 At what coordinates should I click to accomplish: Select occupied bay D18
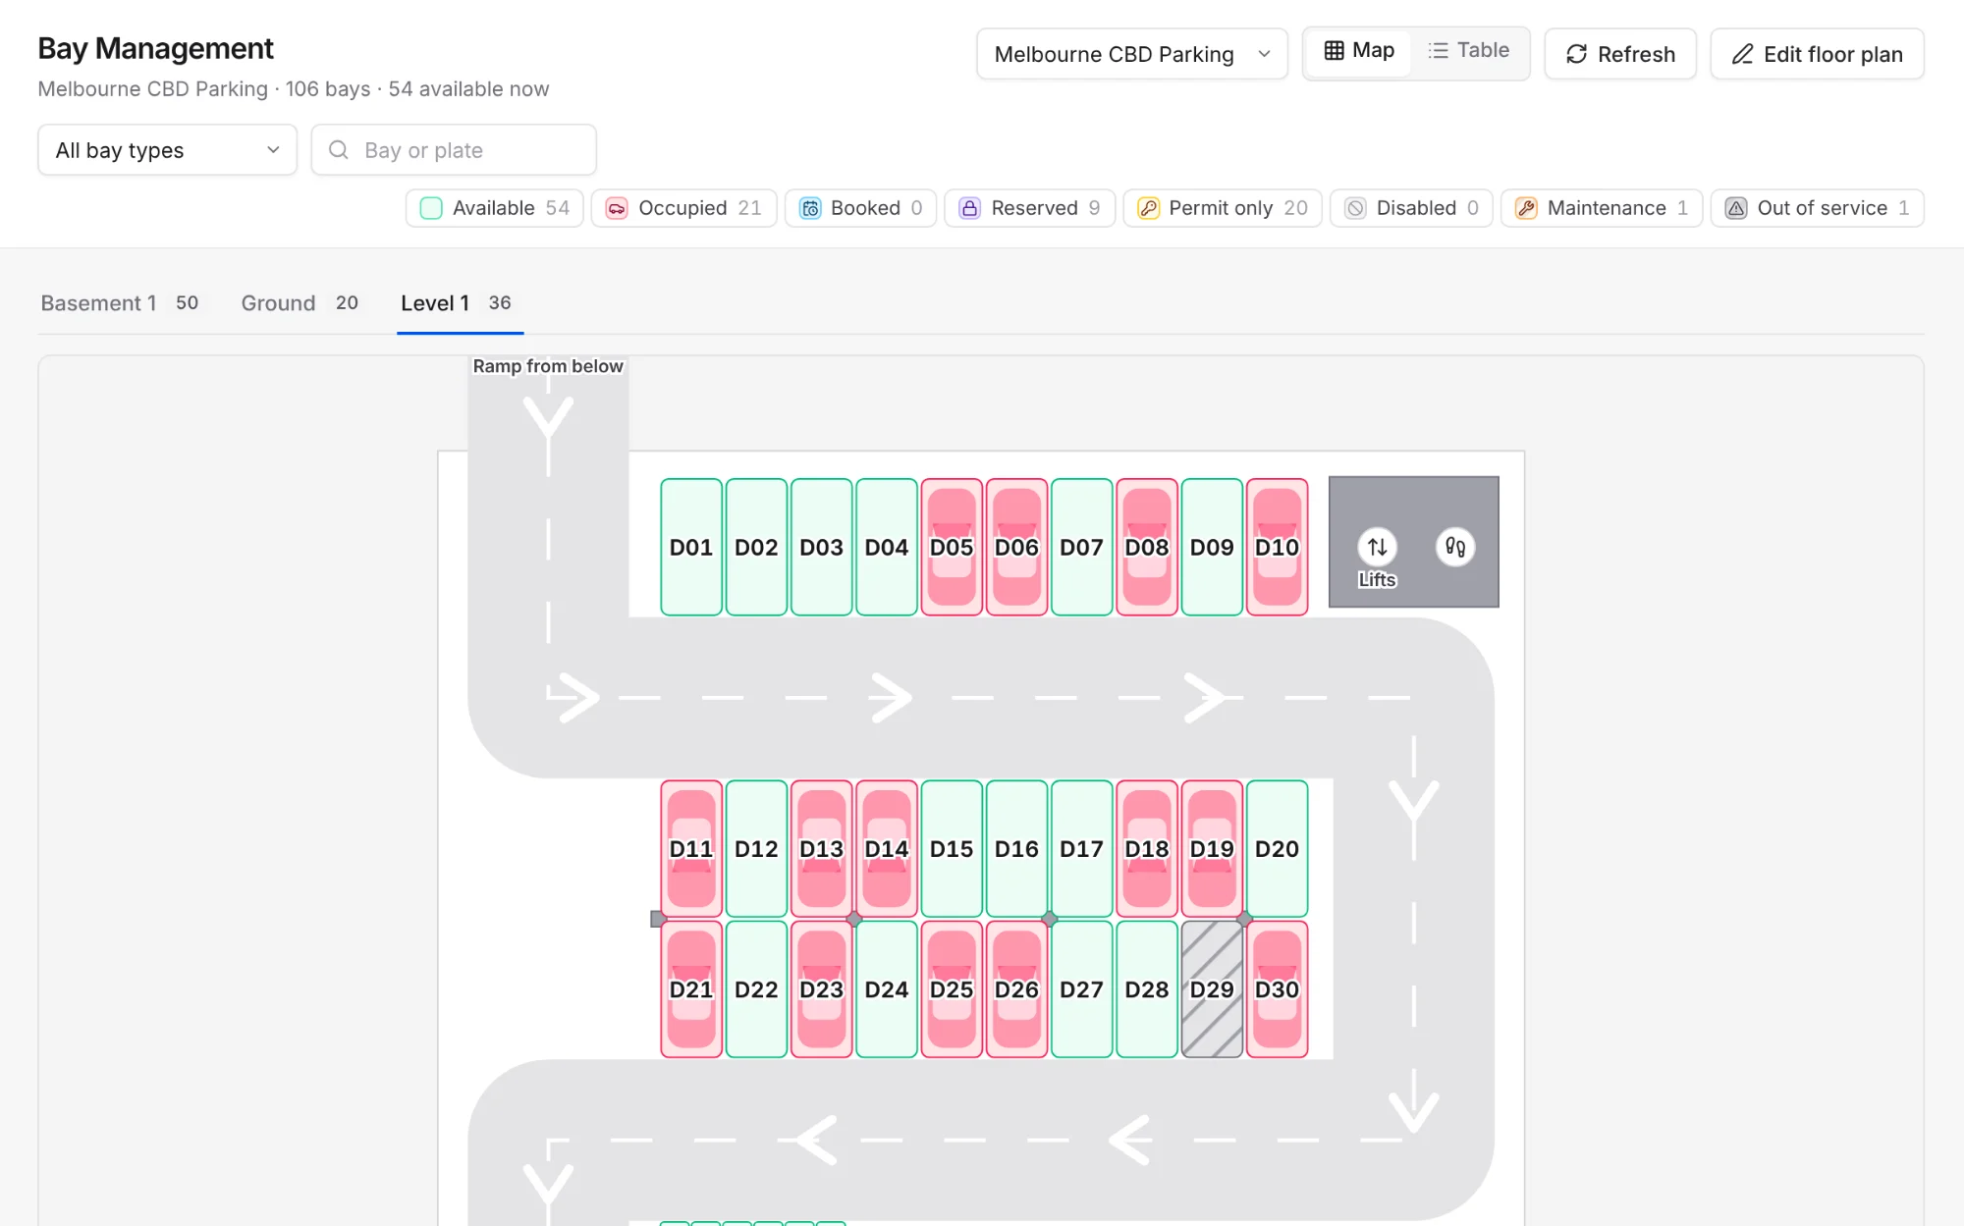coord(1147,848)
